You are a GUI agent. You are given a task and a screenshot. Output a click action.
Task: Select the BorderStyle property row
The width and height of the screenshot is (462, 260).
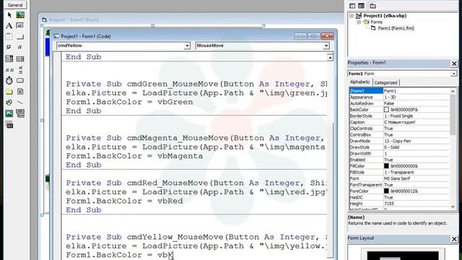[x=399, y=116]
